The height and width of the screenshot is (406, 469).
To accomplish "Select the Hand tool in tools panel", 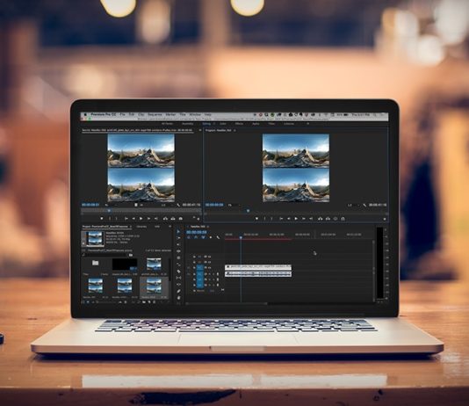I will click(178, 298).
